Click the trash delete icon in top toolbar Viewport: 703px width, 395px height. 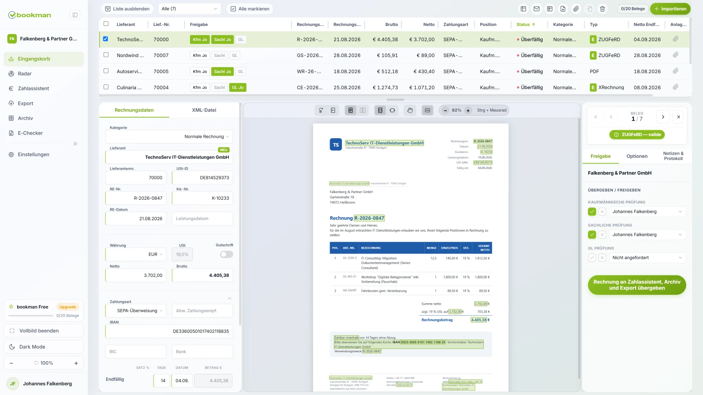tap(602, 9)
